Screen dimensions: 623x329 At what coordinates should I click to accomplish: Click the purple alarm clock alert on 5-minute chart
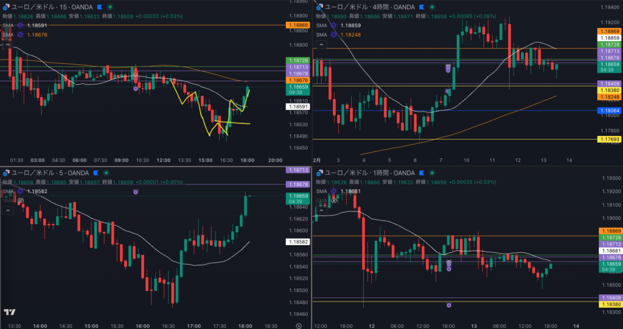[x=136, y=192]
